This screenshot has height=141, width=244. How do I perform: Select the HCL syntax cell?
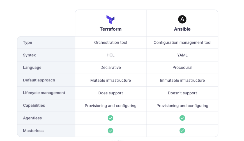pos(111,55)
